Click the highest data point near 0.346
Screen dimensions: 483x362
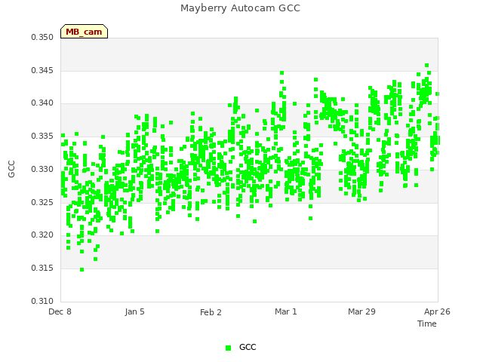pyautogui.click(x=427, y=66)
